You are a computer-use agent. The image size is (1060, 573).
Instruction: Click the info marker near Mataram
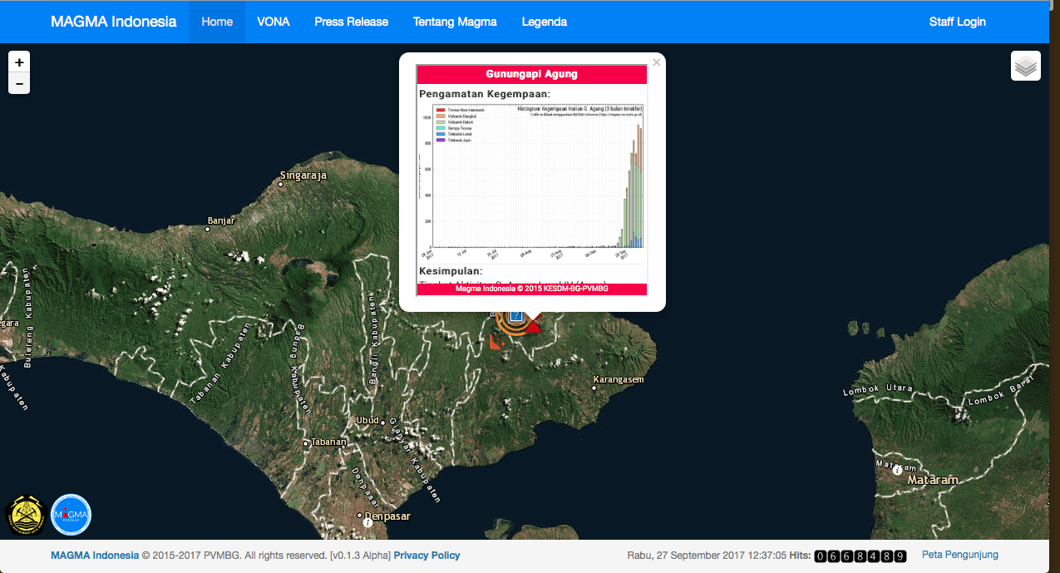pyautogui.click(x=897, y=470)
